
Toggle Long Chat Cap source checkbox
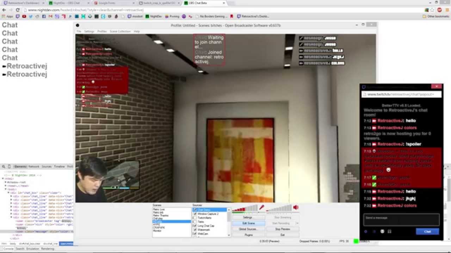[x=195, y=226]
